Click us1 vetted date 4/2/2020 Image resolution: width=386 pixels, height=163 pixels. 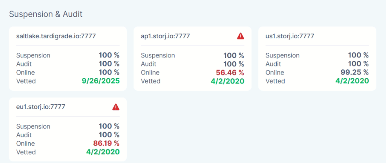coord(352,81)
